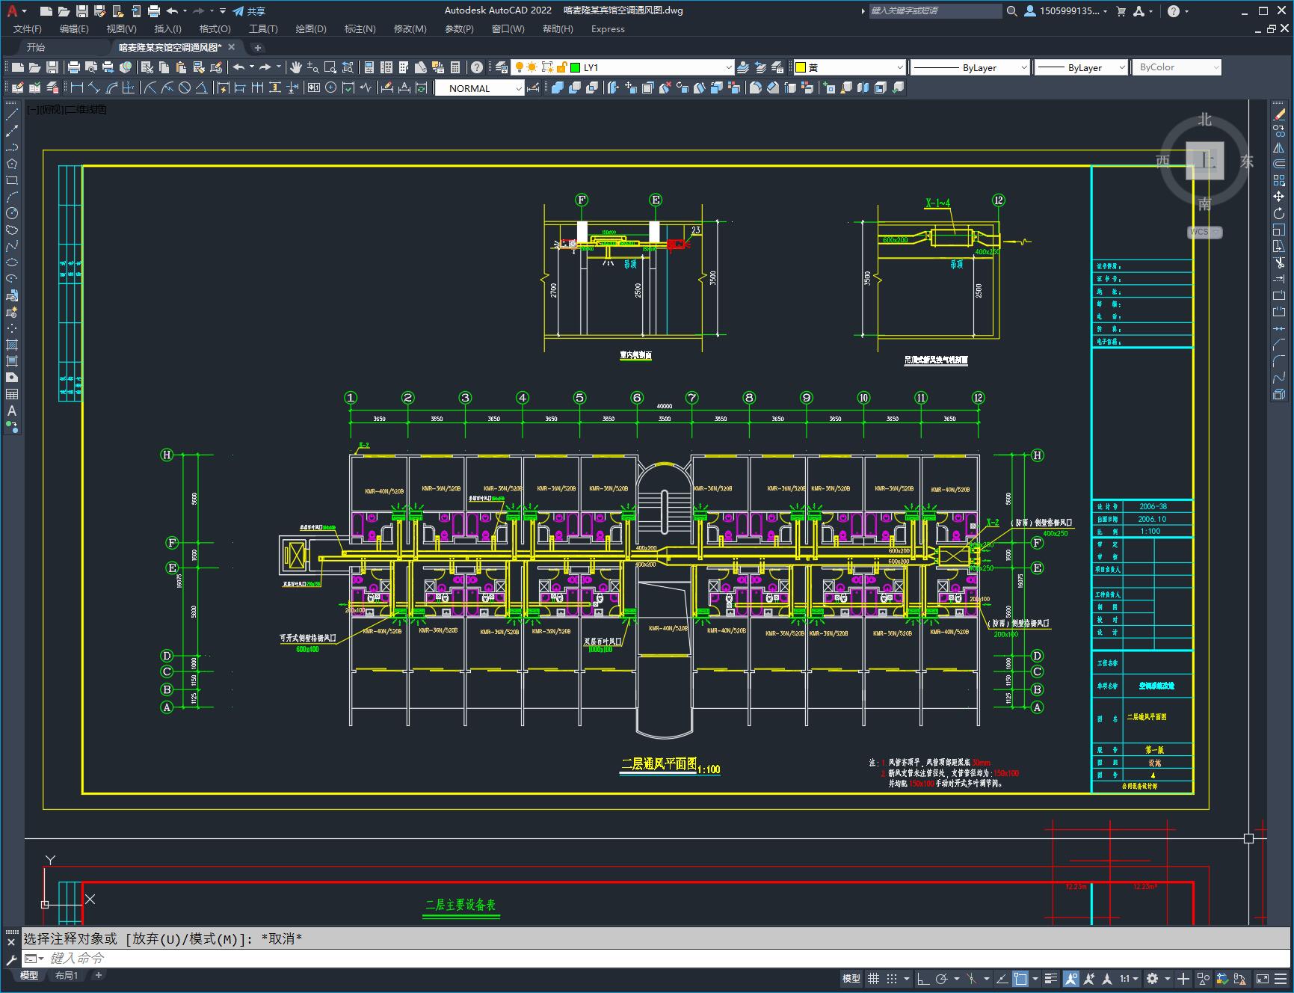Click the 模型 model space button in status bar
The image size is (1294, 993).
pyautogui.click(x=851, y=978)
